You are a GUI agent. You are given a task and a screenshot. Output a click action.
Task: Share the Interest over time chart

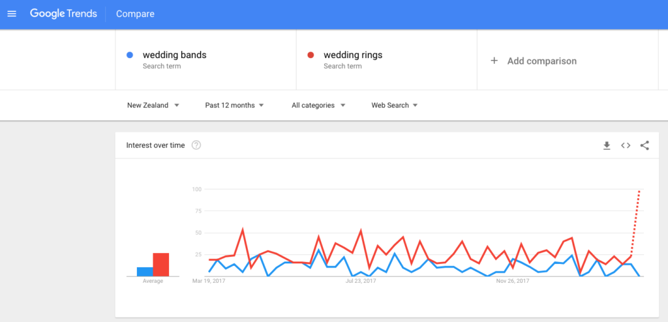[x=645, y=145]
